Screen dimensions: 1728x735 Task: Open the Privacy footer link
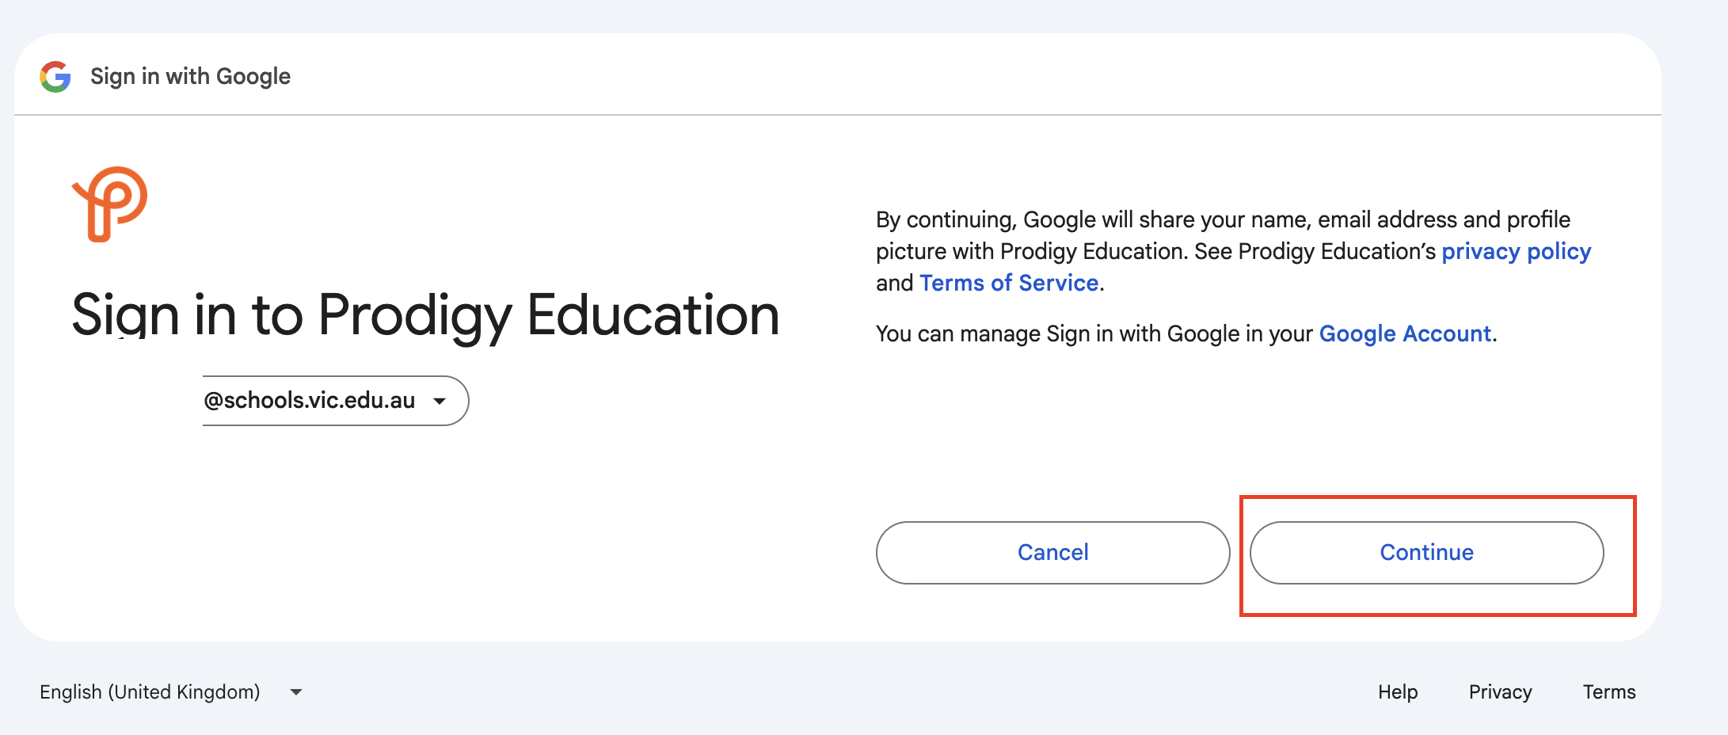click(x=1500, y=692)
